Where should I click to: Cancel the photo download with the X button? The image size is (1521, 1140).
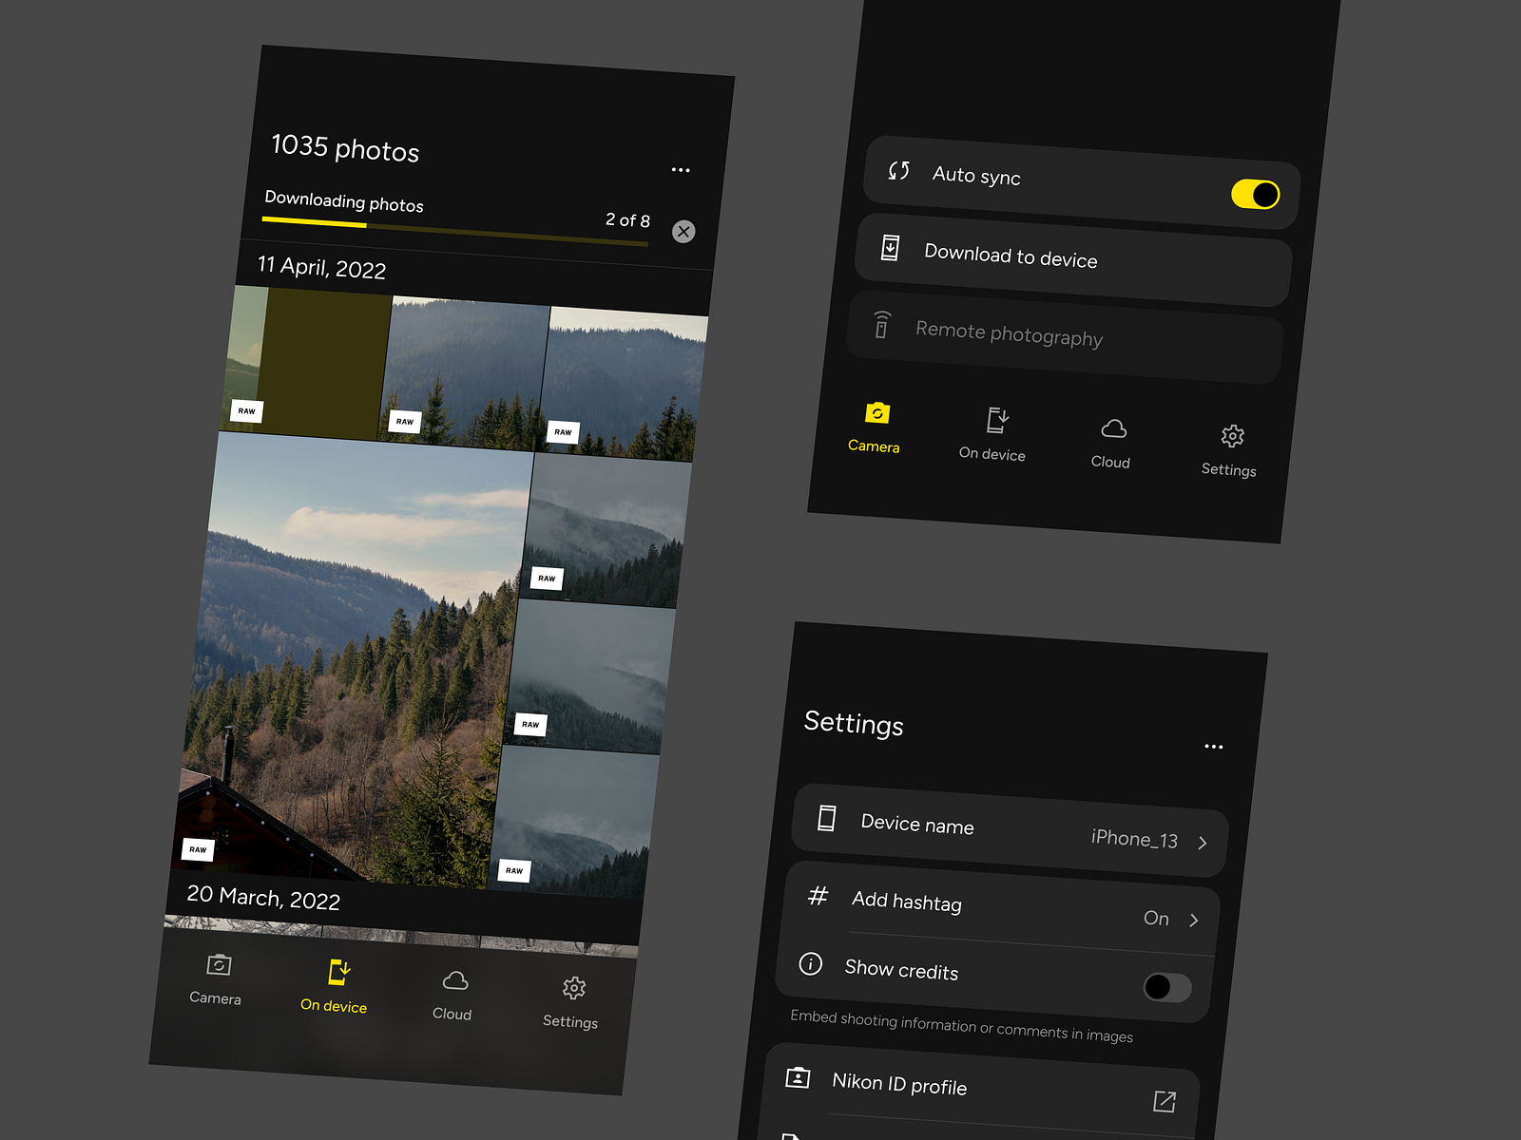click(683, 231)
